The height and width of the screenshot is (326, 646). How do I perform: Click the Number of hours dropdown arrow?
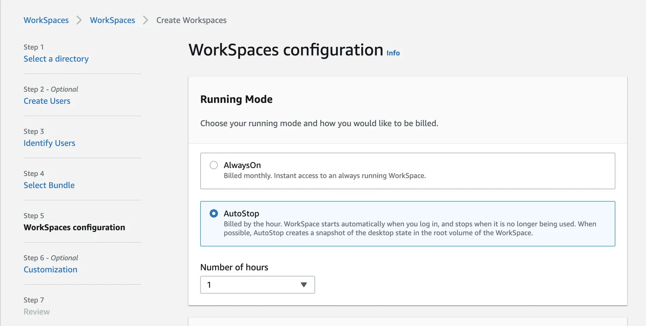(x=304, y=285)
